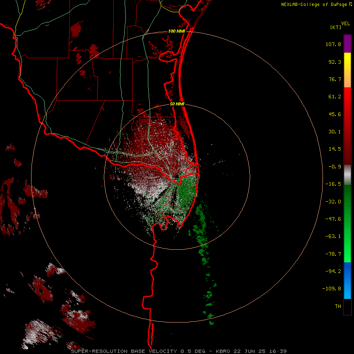Select the -94.2 scale value
This screenshot has height=354, width=354.
coord(333,271)
